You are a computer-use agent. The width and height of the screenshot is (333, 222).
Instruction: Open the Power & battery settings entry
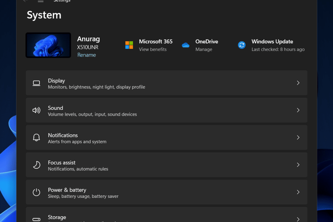pyautogui.click(x=166, y=192)
